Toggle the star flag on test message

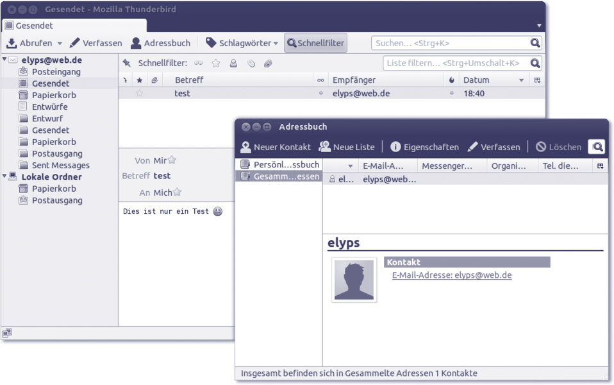(x=140, y=93)
